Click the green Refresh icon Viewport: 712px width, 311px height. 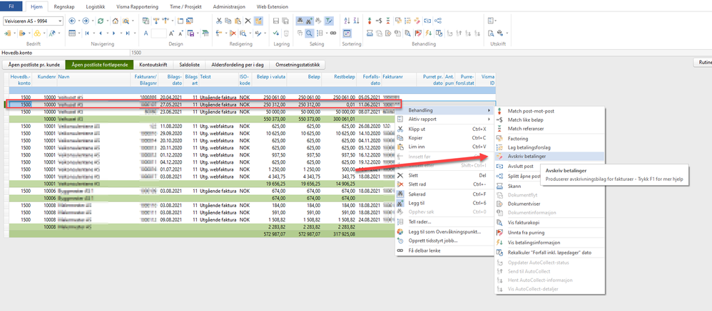click(101, 21)
